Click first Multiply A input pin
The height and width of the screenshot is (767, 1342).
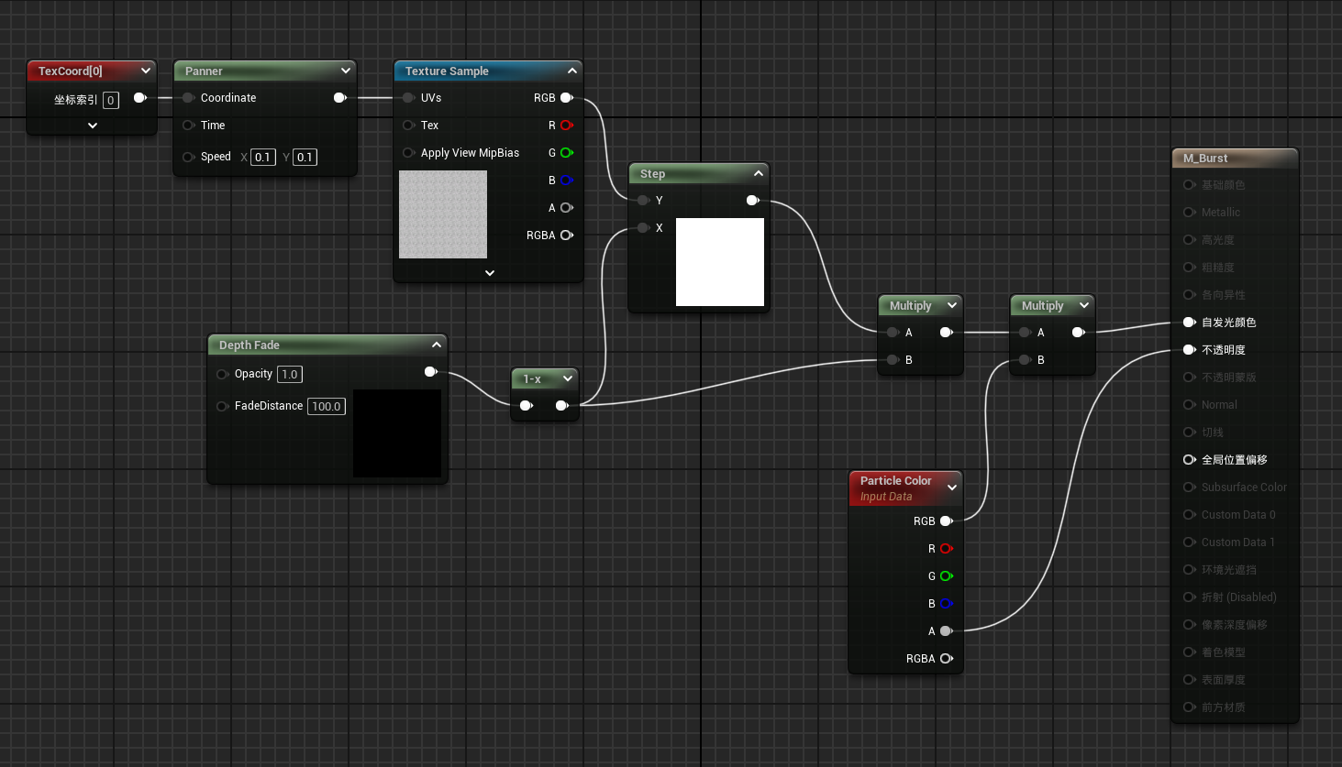[x=893, y=333]
